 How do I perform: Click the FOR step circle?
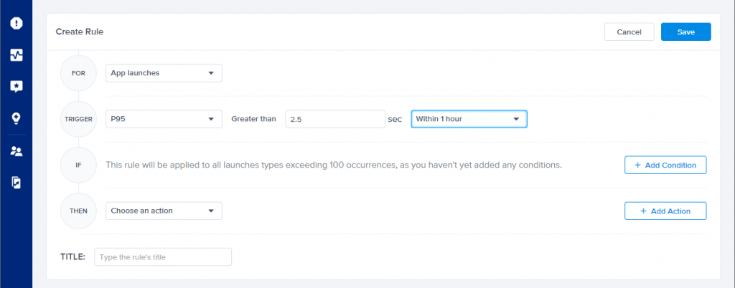click(x=79, y=73)
